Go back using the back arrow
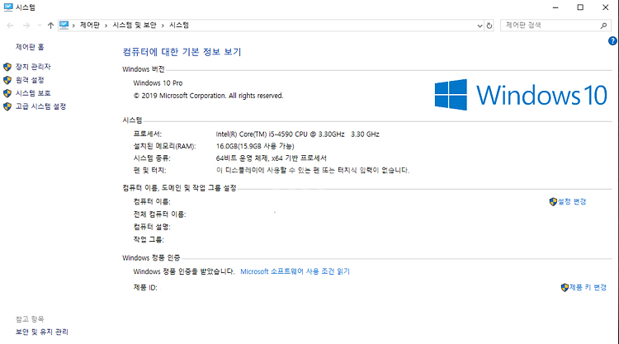The width and height of the screenshot is (619, 344). 10,26
